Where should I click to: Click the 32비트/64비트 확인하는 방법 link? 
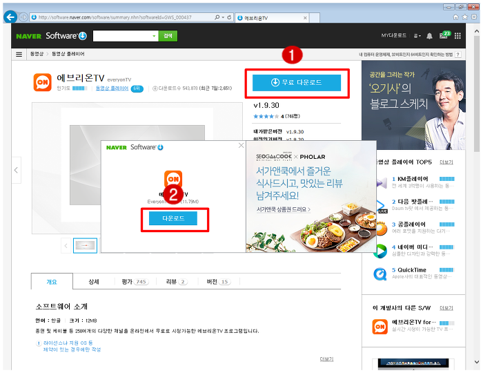pos(406,55)
